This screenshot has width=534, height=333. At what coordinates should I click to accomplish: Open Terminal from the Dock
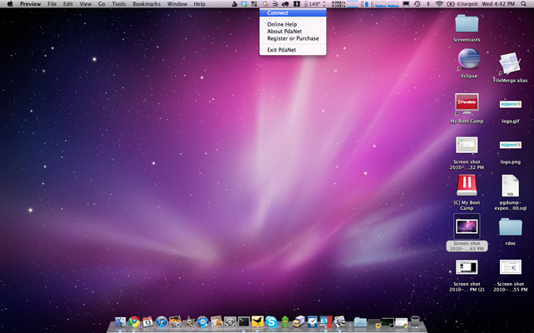click(x=244, y=321)
